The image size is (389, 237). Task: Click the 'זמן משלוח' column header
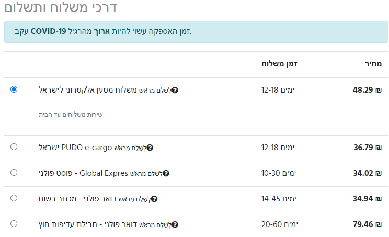(279, 64)
